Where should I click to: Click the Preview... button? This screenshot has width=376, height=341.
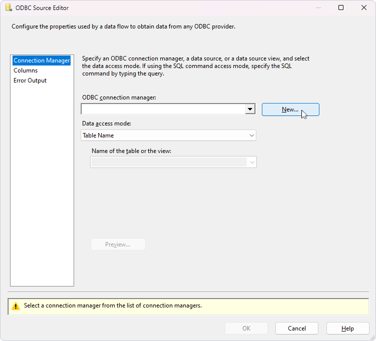coord(118,244)
